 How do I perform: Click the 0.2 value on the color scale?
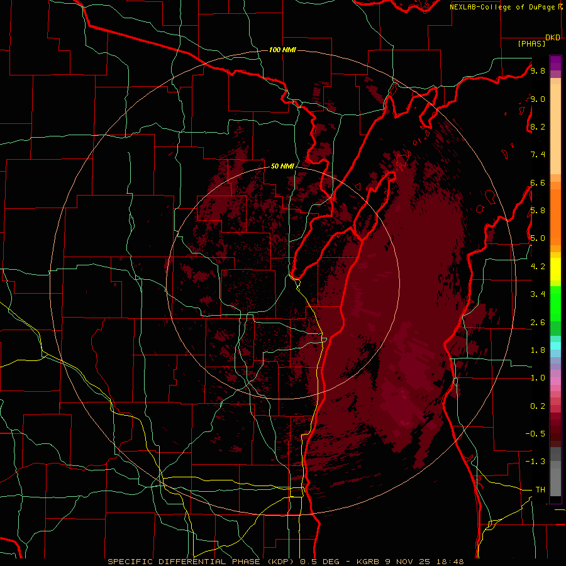538,406
